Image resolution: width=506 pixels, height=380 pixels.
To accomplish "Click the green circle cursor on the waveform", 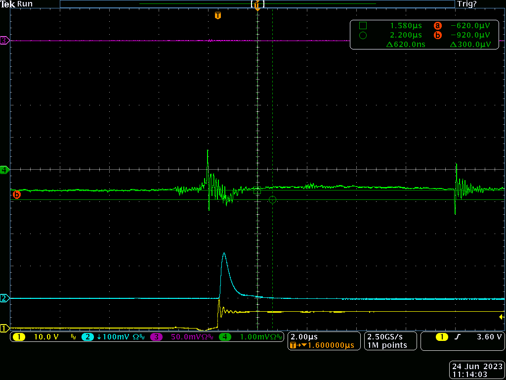I will pyautogui.click(x=272, y=200).
